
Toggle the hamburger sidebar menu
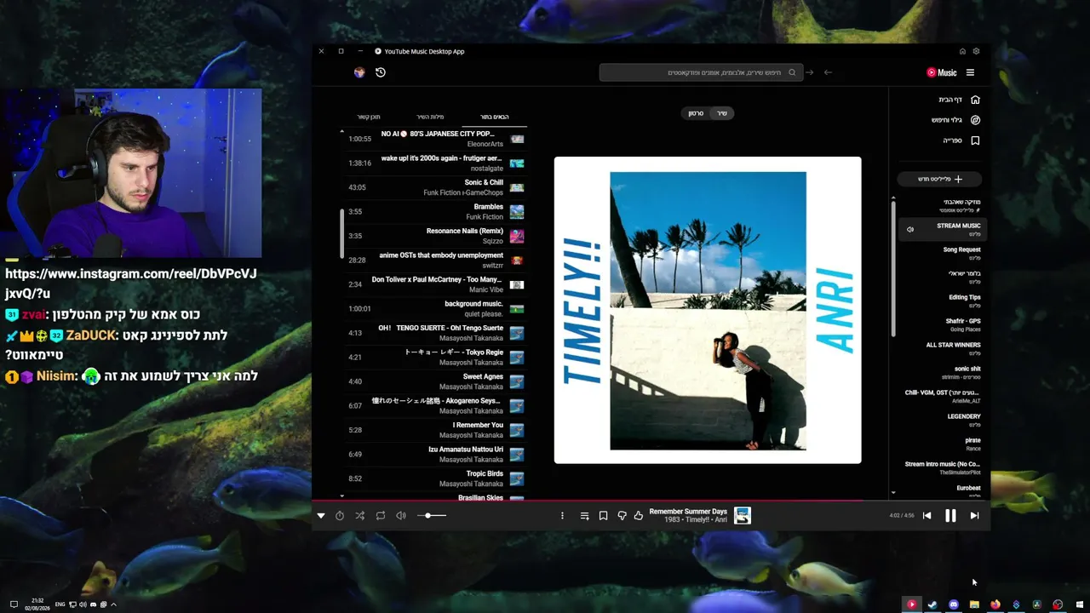[970, 72]
